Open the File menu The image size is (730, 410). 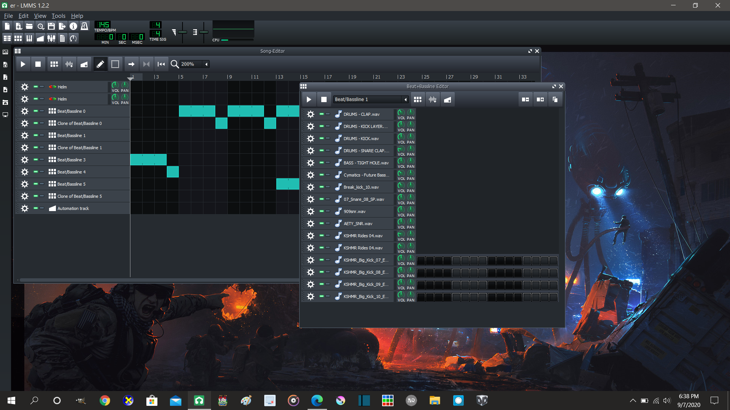pos(8,16)
